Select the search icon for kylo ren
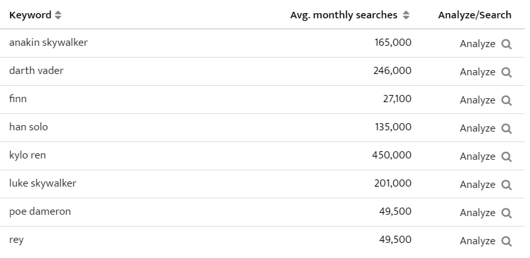The image size is (530, 258). tap(506, 157)
